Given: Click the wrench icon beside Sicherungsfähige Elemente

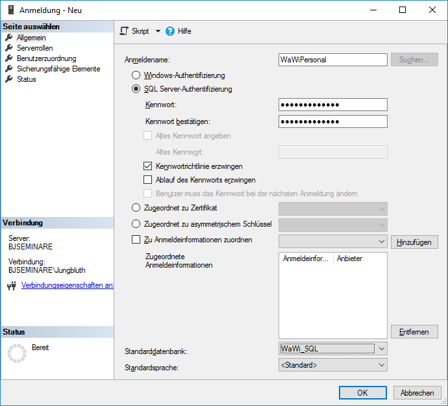Looking at the screenshot, I should (x=9, y=69).
